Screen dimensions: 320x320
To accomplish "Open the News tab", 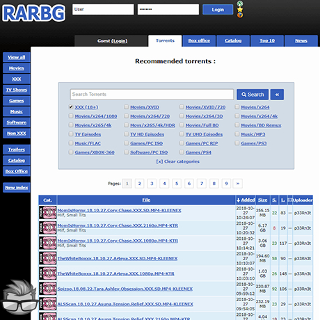I will 301,41.
